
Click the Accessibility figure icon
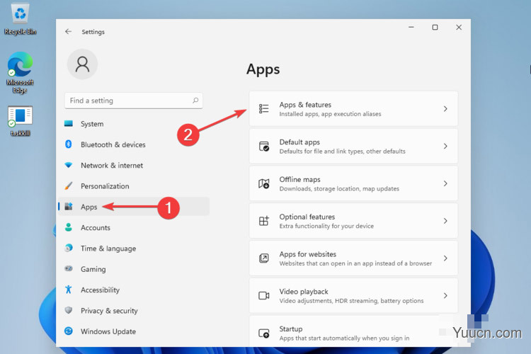click(69, 290)
